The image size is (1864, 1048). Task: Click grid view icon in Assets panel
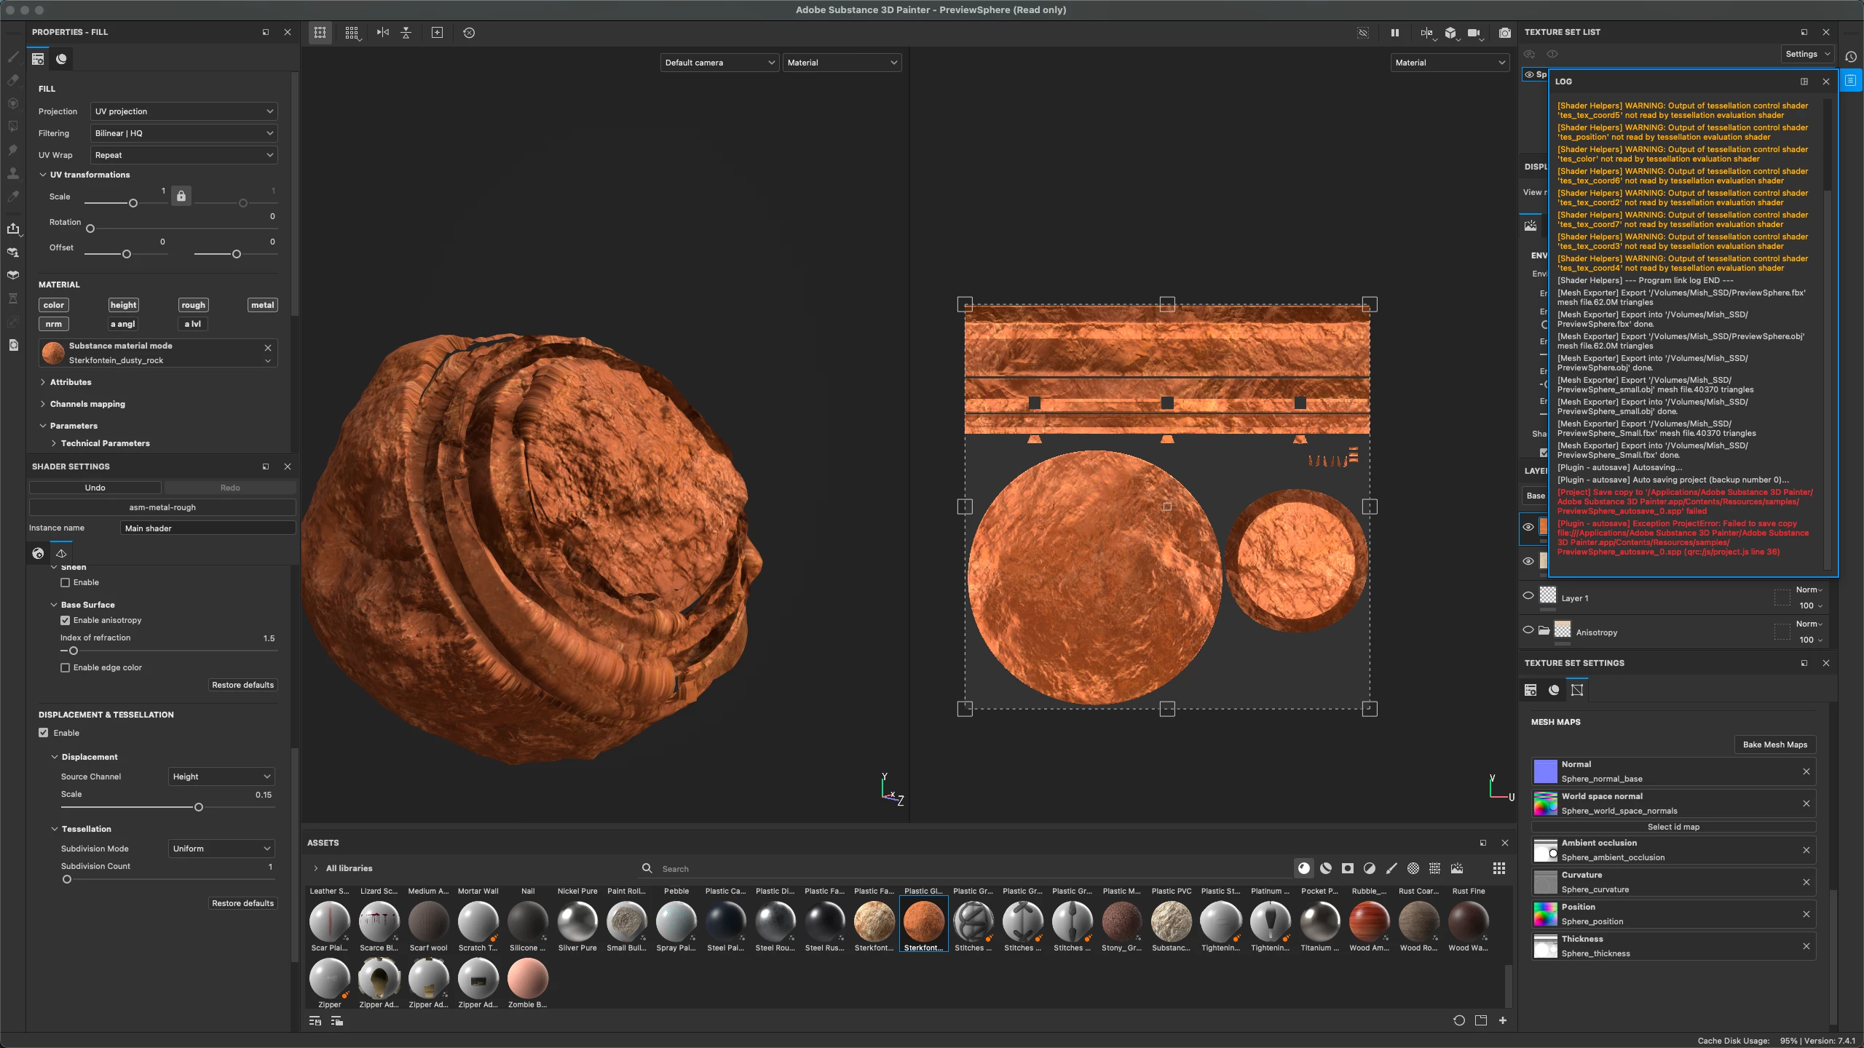click(x=1498, y=868)
